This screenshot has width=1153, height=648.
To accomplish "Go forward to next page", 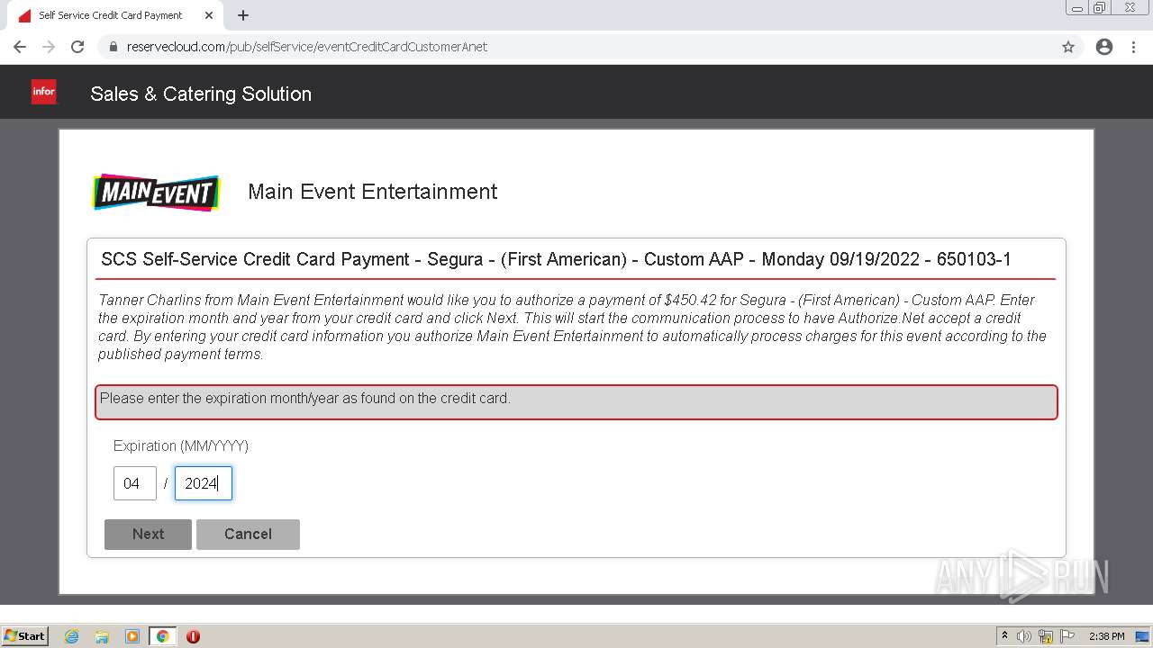I will [49, 47].
